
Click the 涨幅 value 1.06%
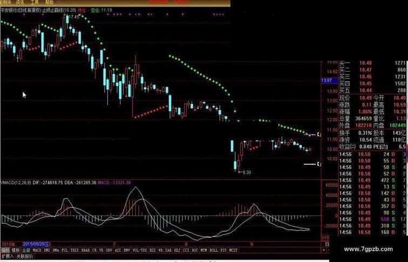click(364, 112)
